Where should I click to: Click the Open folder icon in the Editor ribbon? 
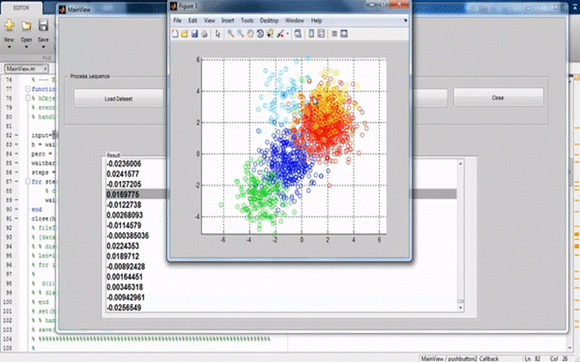(26, 26)
